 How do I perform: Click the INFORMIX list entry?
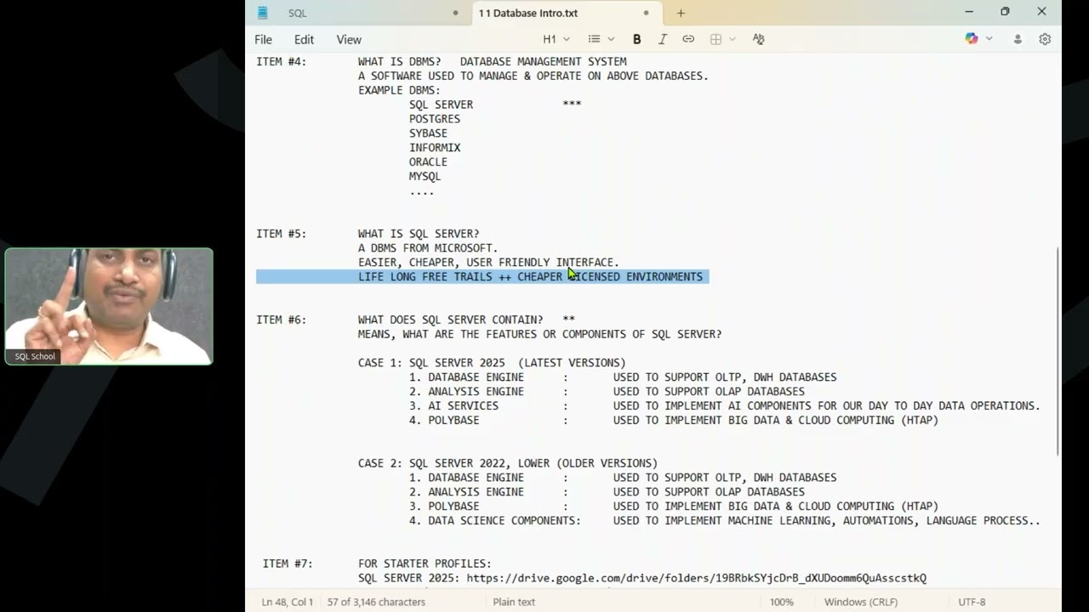(435, 148)
